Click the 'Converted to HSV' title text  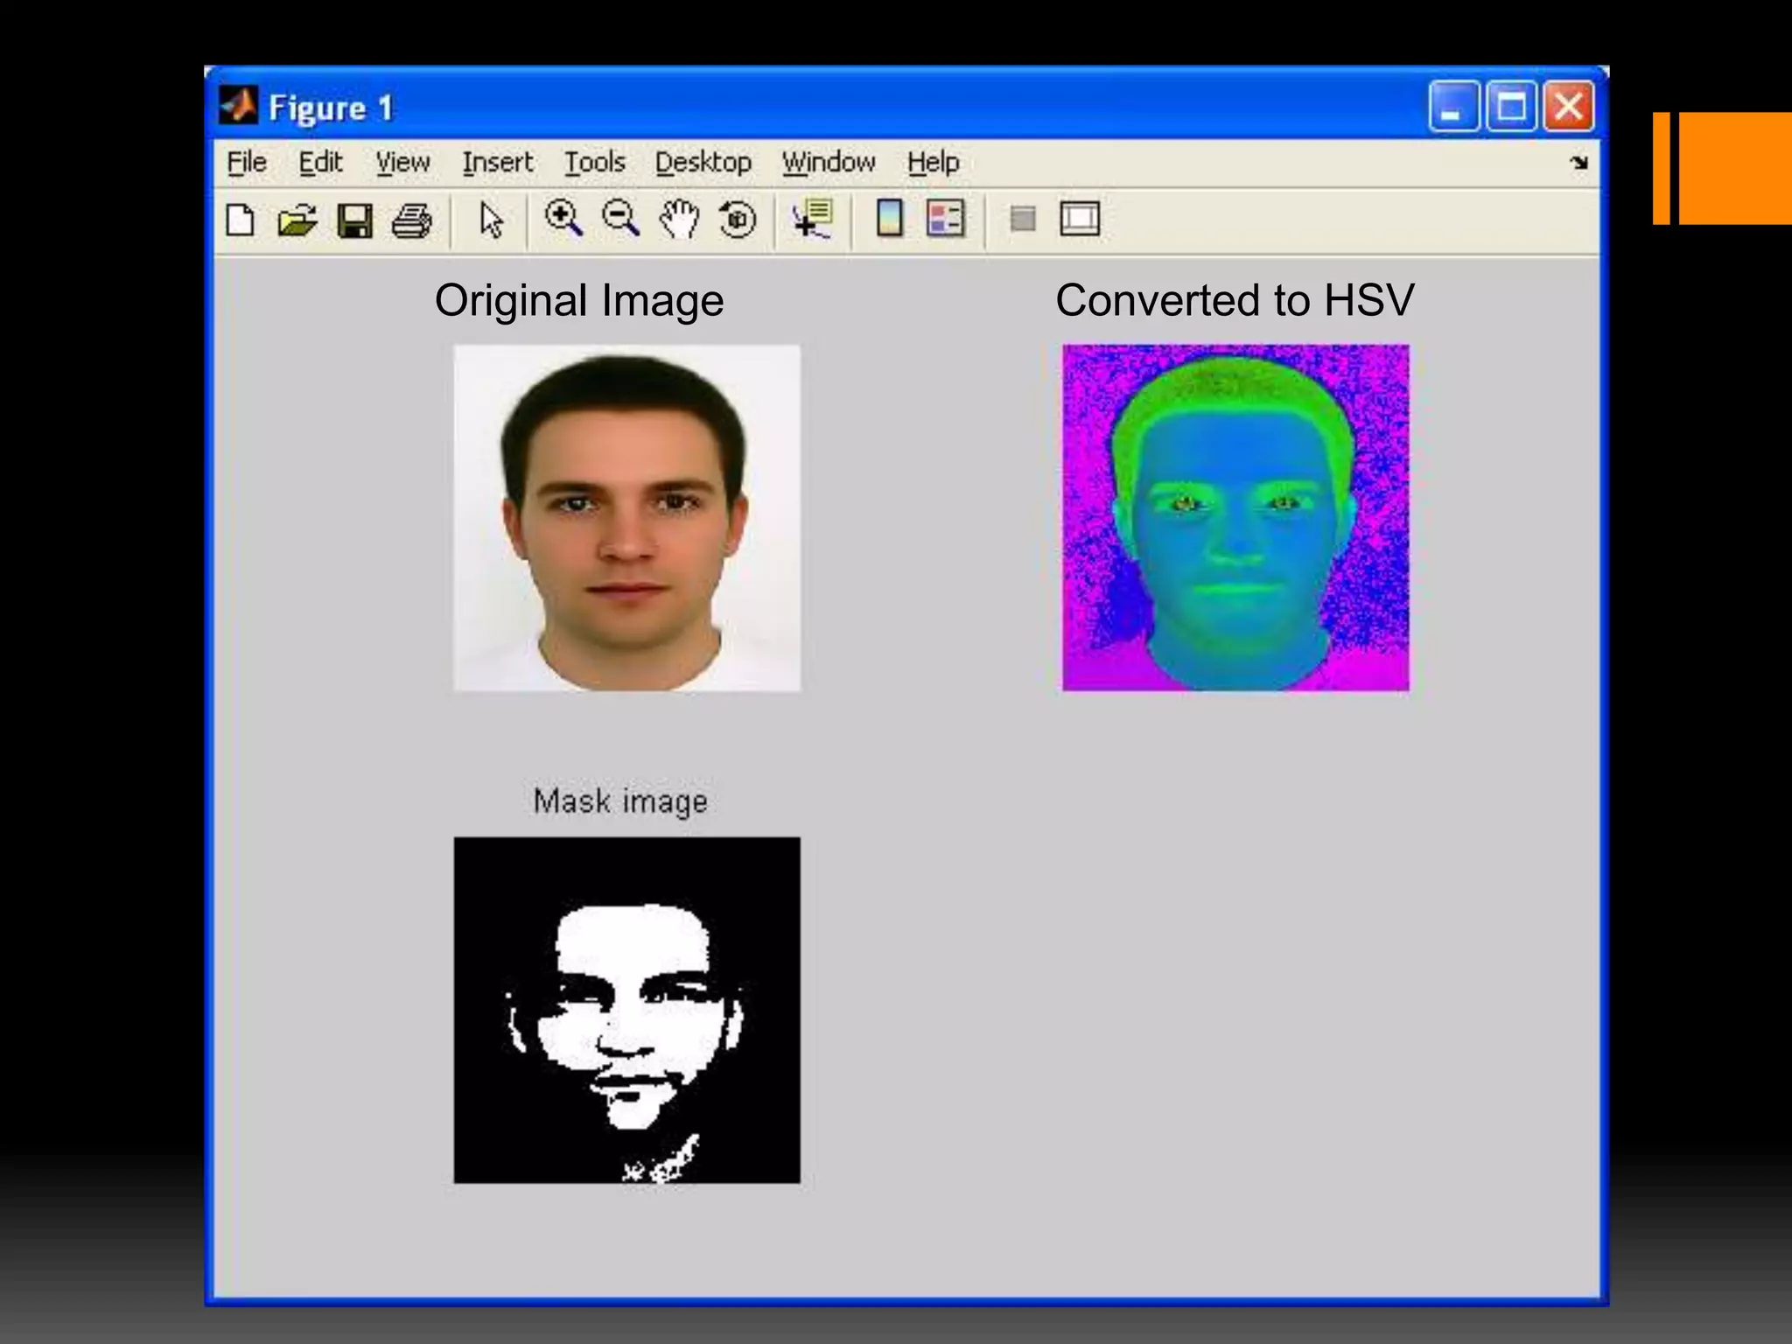point(1235,300)
